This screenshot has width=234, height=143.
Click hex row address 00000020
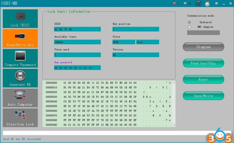[52, 92]
